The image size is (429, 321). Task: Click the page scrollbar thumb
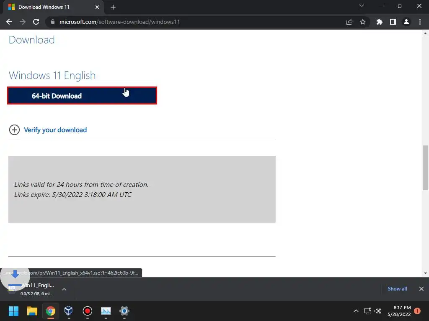425,168
